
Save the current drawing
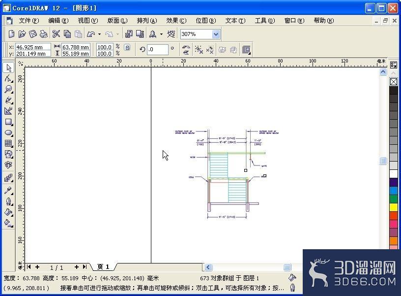point(33,34)
